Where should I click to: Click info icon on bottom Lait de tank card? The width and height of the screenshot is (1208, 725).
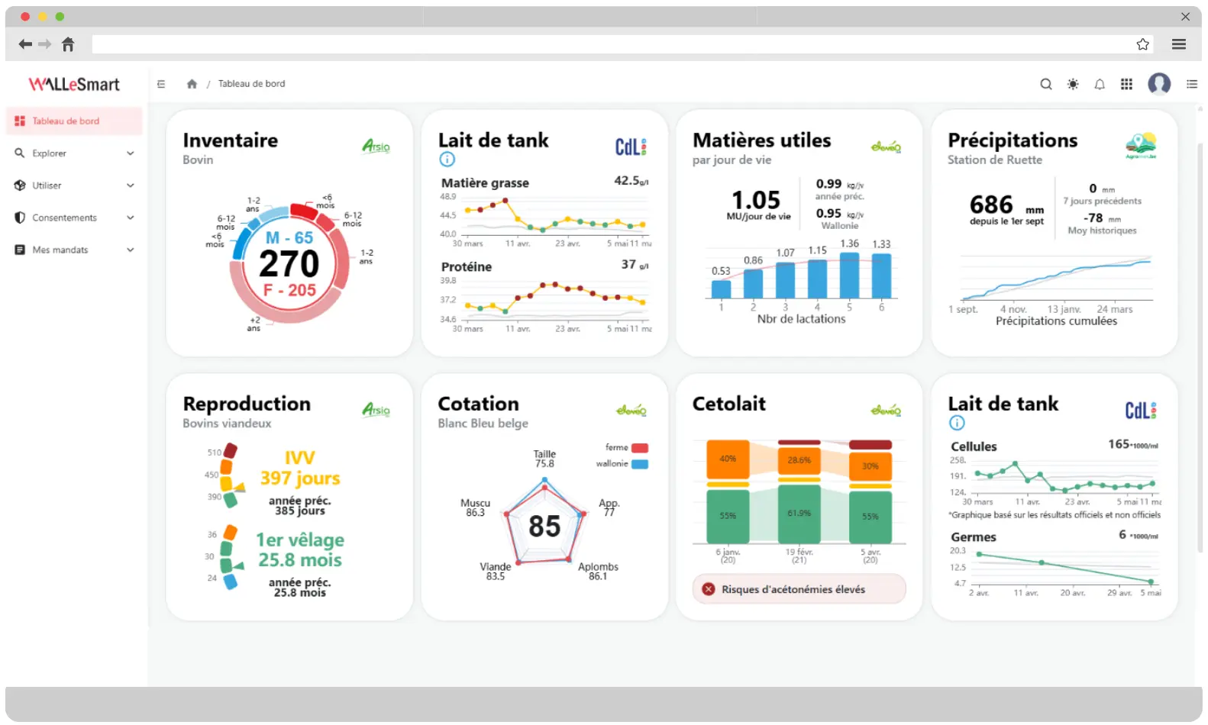(956, 423)
